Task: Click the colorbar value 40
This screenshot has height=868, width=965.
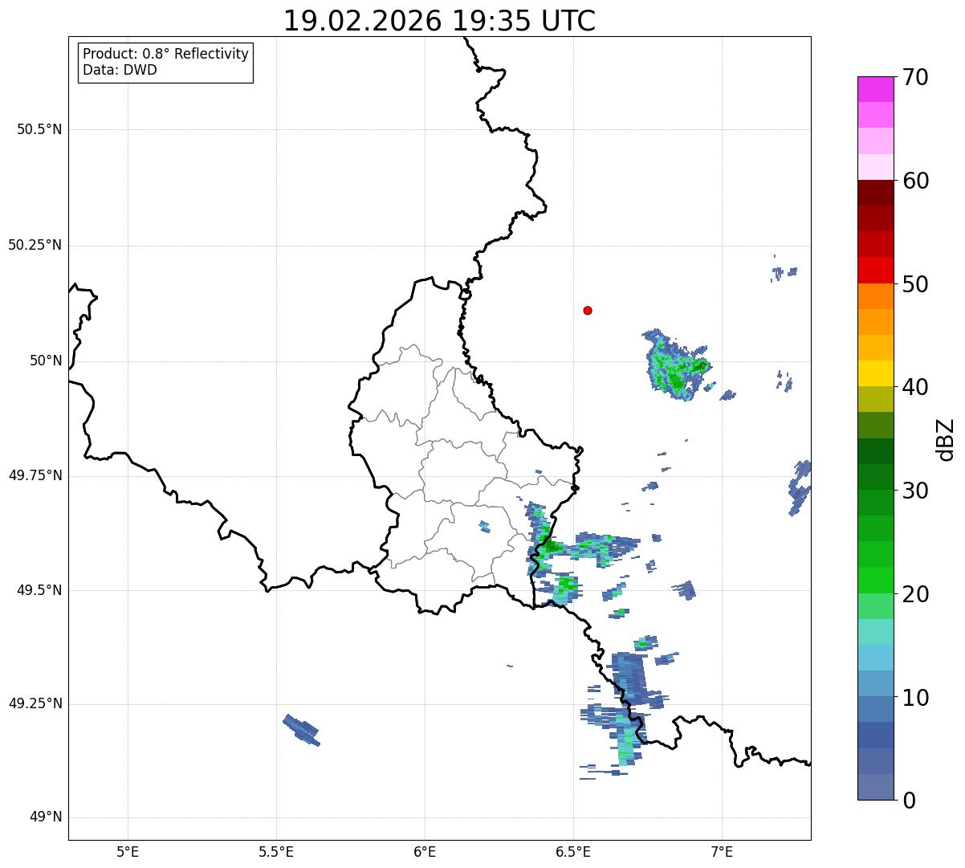Action: click(915, 387)
